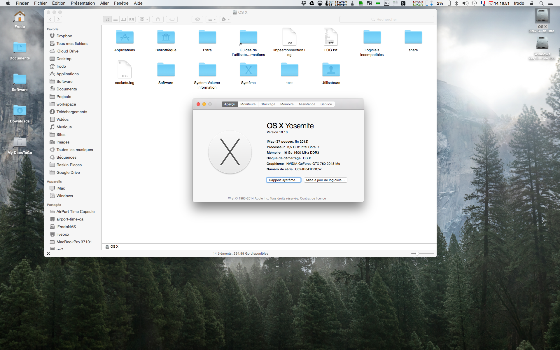
Task: Switch Finder to column view
Action: coord(123,19)
